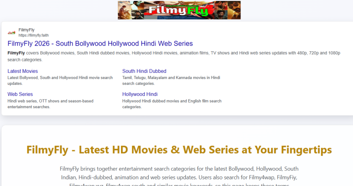Image resolution: width=353 pixels, height=186 pixels.
Task: Visit the Hollywood Hindi sitelink
Action: (x=140, y=94)
